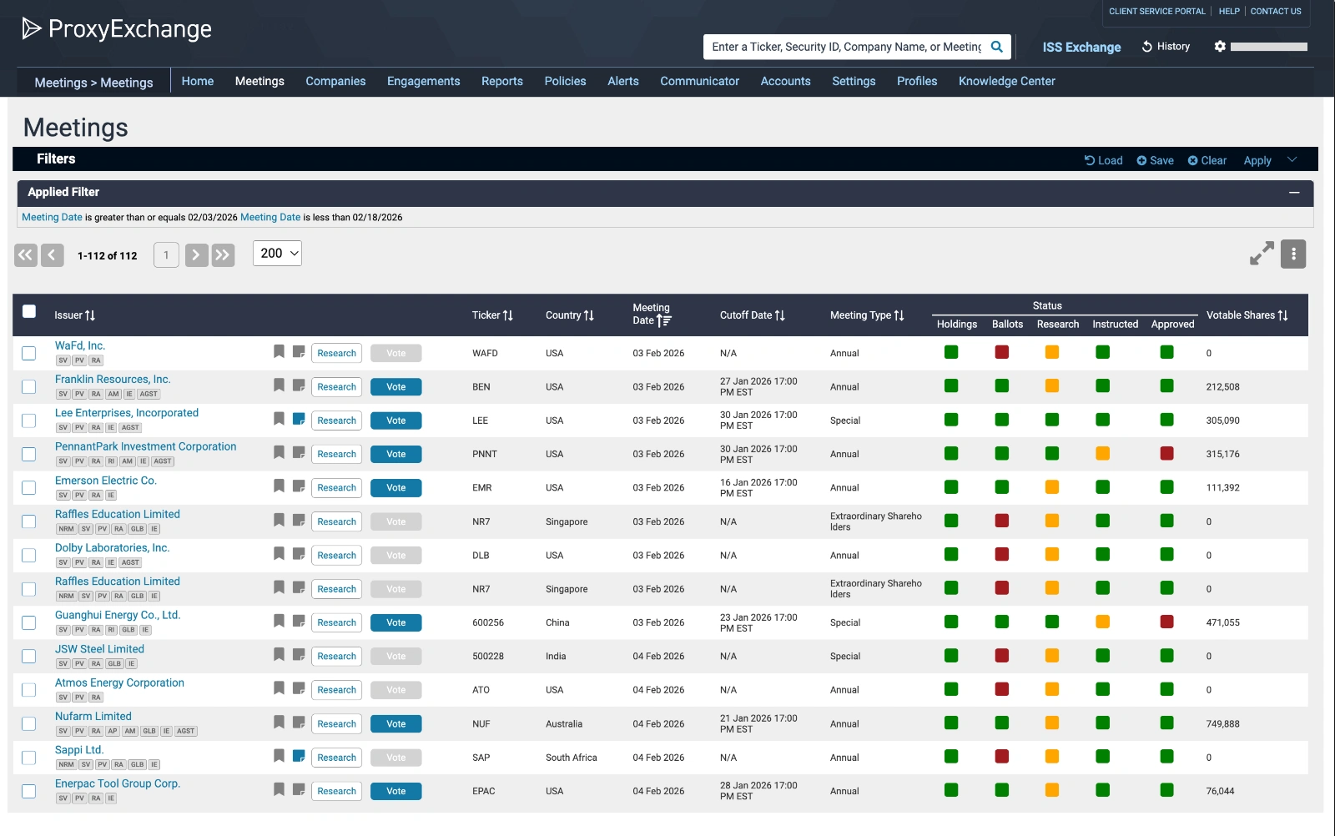
Task: Click Apply in the Filters bar
Action: click(x=1257, y=160)
